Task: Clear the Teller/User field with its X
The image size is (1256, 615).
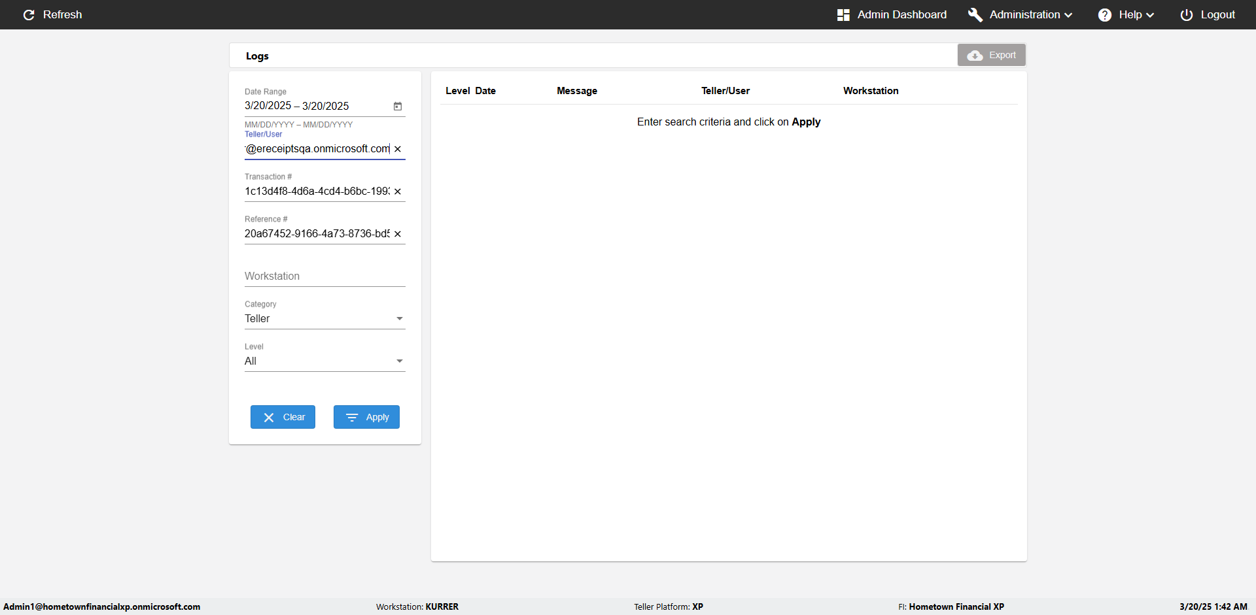Action: click(398, 149)
